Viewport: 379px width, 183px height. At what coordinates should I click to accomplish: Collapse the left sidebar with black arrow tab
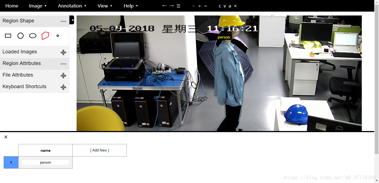coord(72,20)
